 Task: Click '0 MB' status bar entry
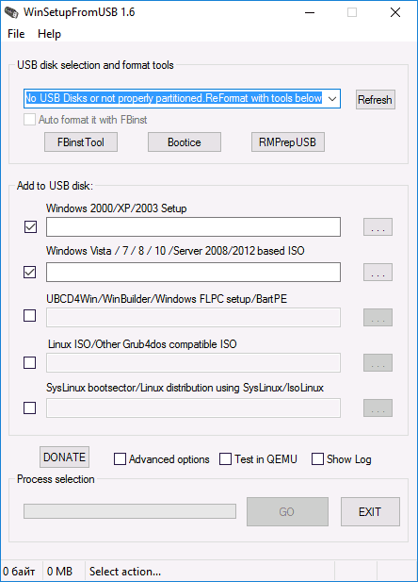coord(59,572)
